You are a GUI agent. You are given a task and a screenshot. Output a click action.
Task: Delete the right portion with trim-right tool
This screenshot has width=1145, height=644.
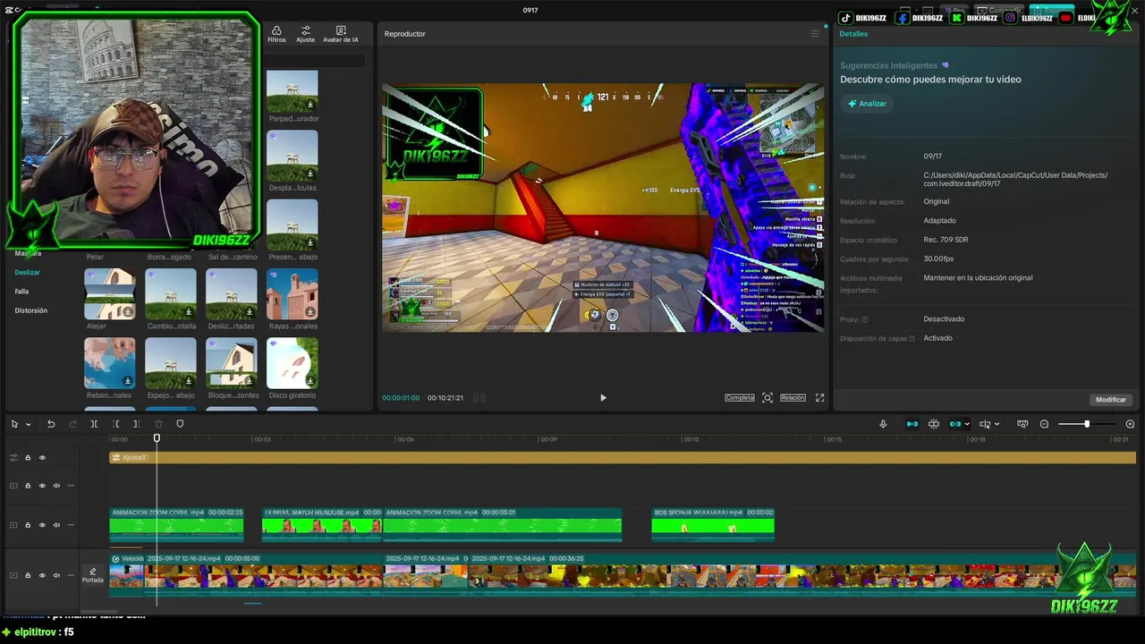[x=137, y=424]
